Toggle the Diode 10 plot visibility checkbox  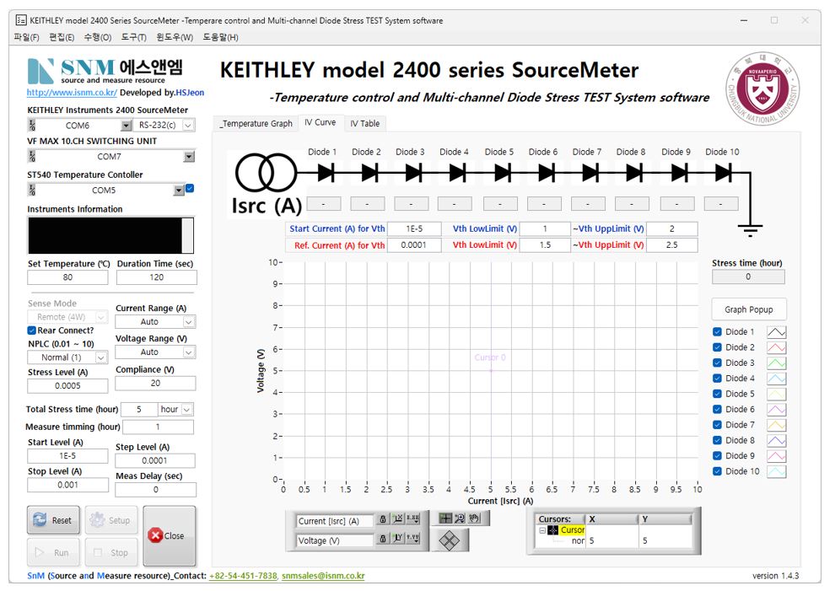717,471
